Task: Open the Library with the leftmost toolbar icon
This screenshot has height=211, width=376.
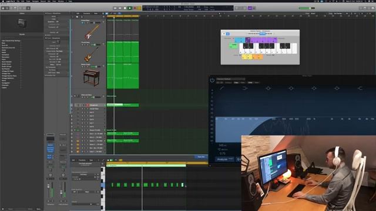Action: point(4,8)
